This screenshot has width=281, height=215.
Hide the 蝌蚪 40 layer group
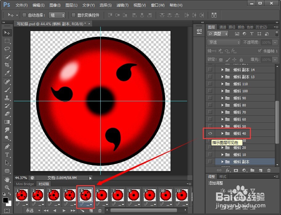[210, 133]
